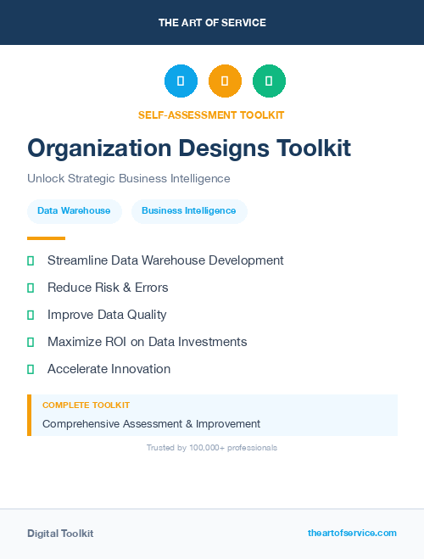Select the Data Warehouse tag
The image size is (424, 559).
(75, 211)
